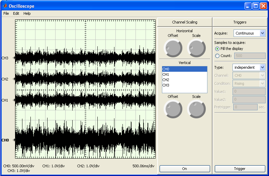Screen dimensions: 269x176
Task: Click the CH2 marker beside the plot
Action: (5, 79)
